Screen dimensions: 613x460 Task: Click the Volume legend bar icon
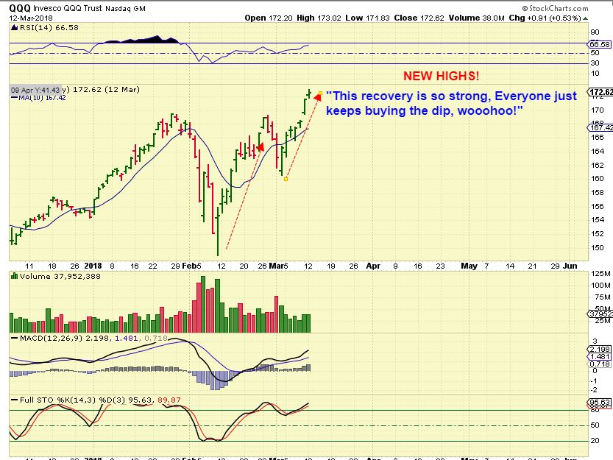15,276
